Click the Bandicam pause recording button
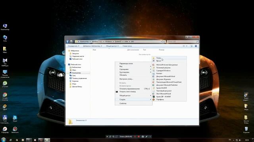The width and height of the screenshot is (254, 142). [135, 136]
